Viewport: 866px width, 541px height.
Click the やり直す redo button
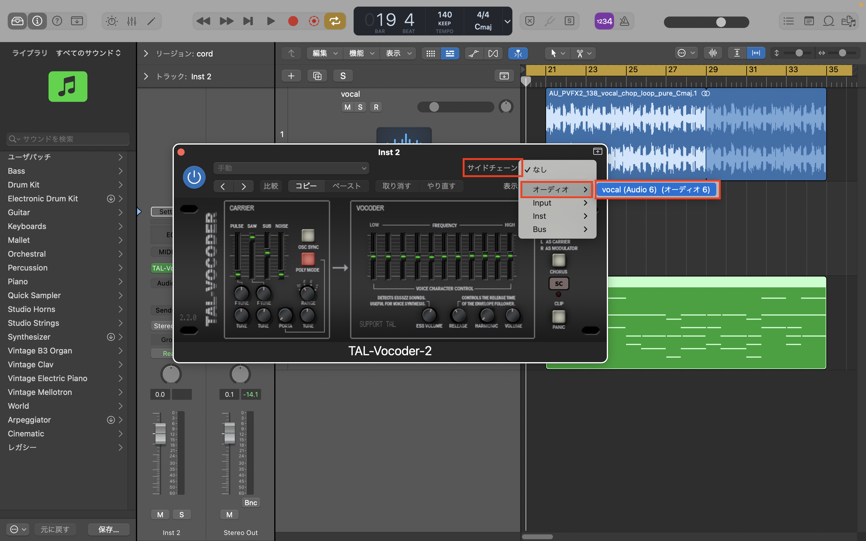point(441,186)
